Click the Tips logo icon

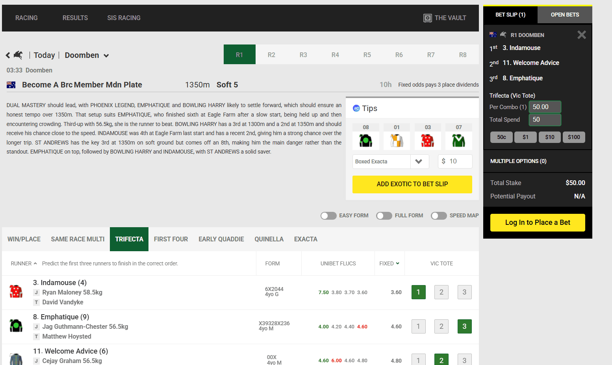[x=356, y=108]
